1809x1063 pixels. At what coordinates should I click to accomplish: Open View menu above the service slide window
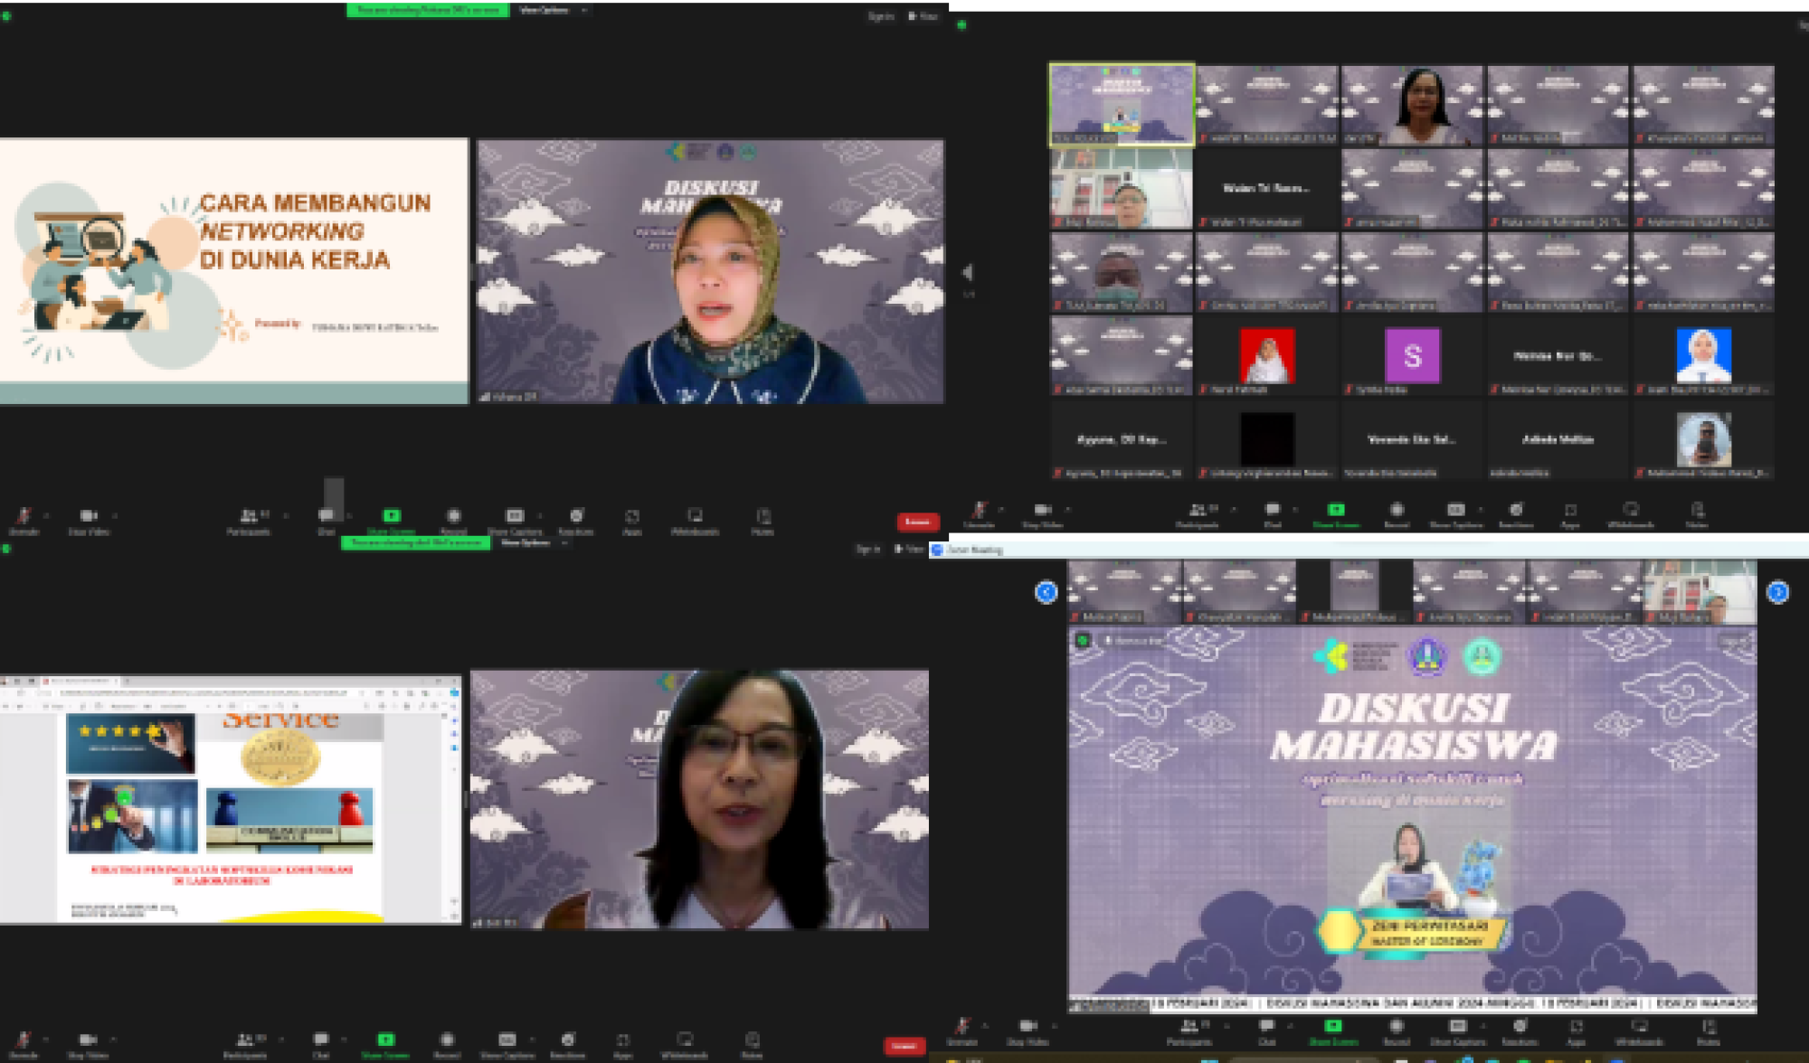click(x=909, y=549)
